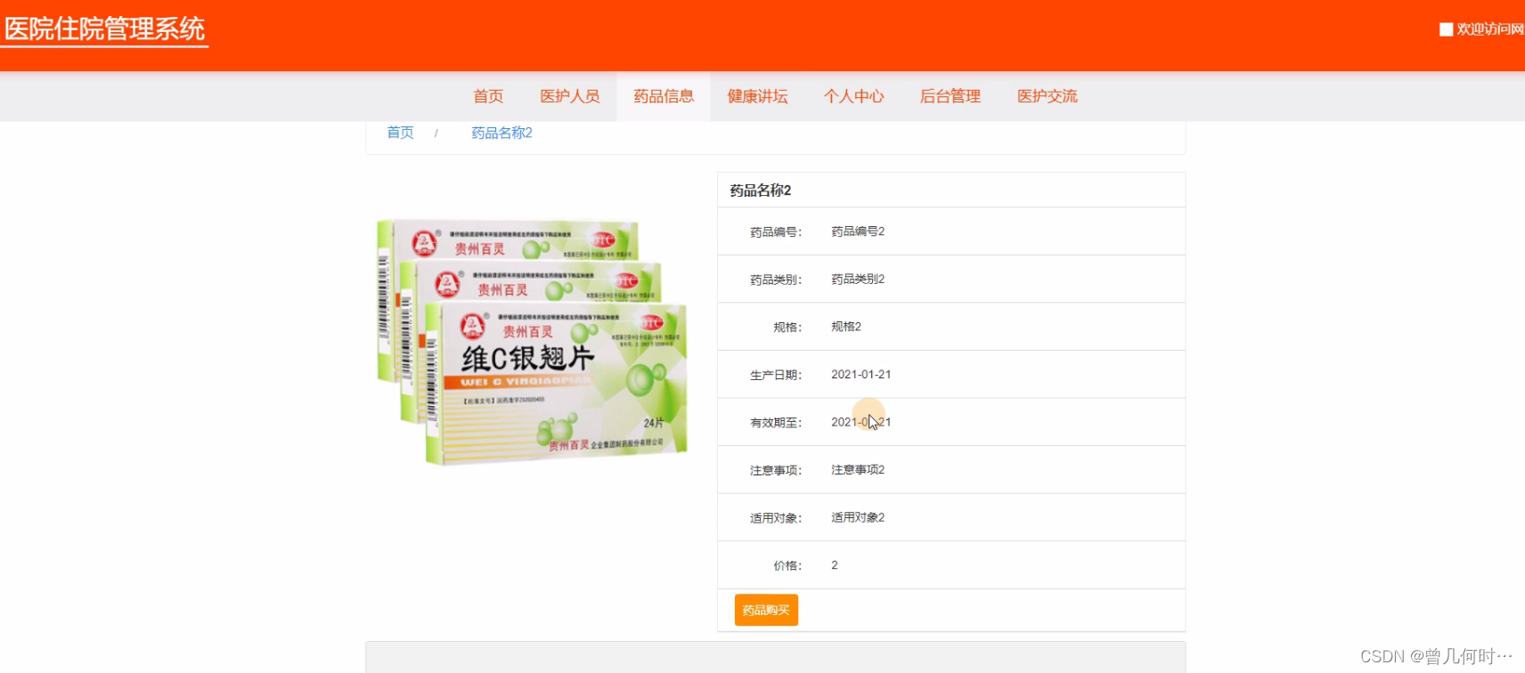Click the 药品名称2 panel heading
Screen dimensions: 1525x673
coord(760,190)
